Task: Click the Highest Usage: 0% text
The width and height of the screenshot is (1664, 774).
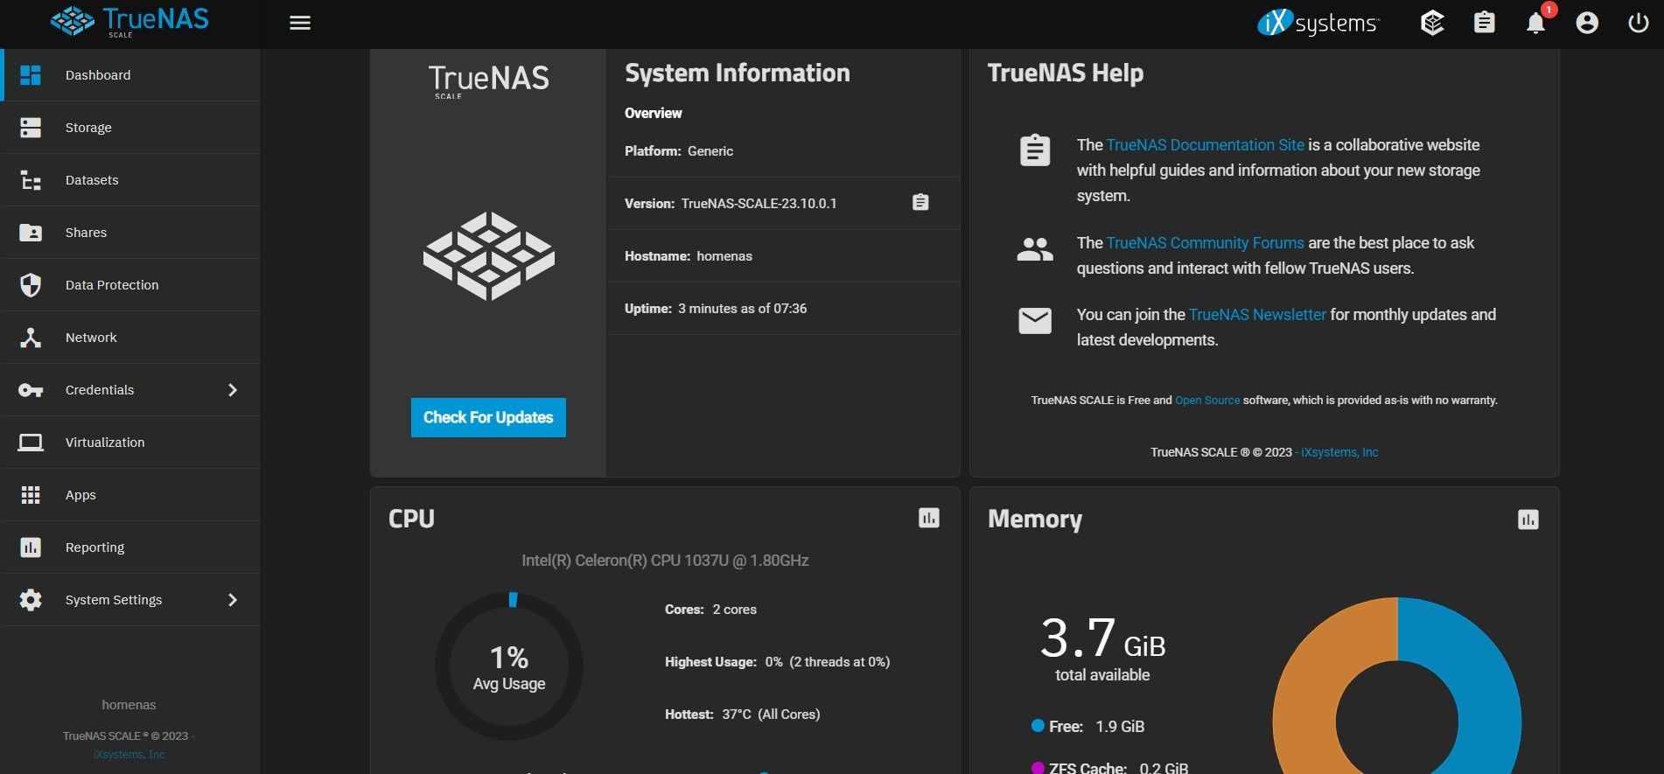Action: [x=777, y=662]
